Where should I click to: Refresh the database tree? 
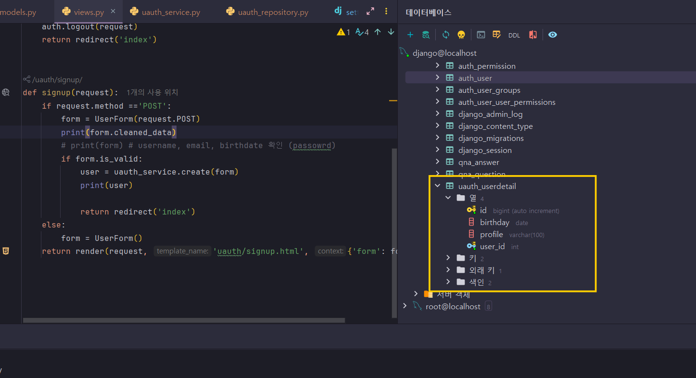[446, 35]
